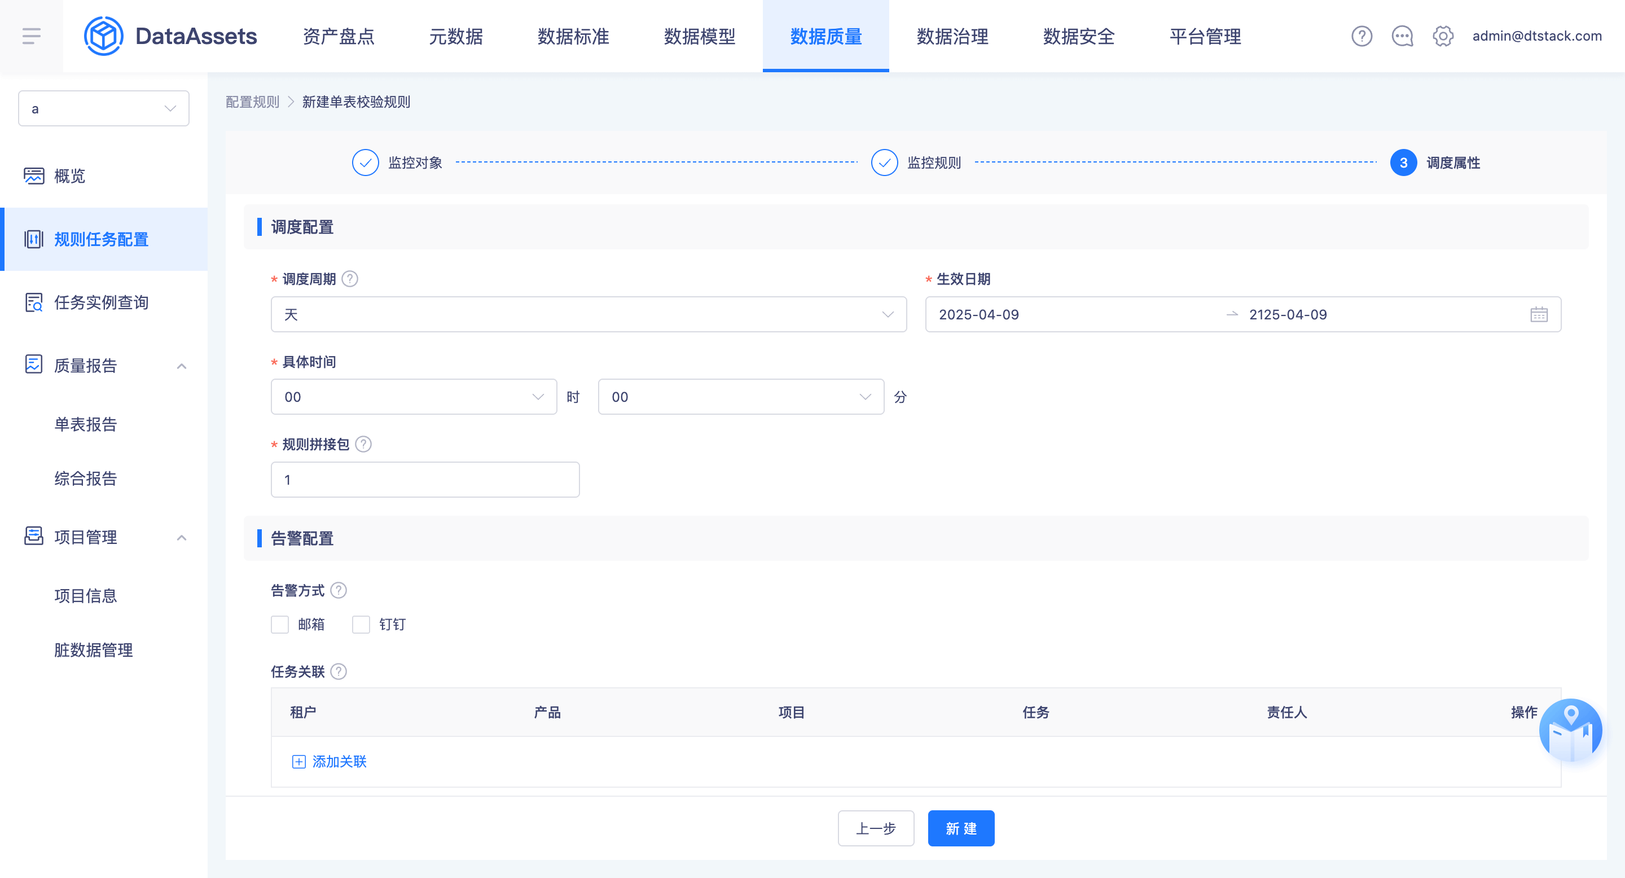The width and height of the screenshot is (1625, 878).
Task: Switch to the 数据模型 top menu
Action: [700, 36]
